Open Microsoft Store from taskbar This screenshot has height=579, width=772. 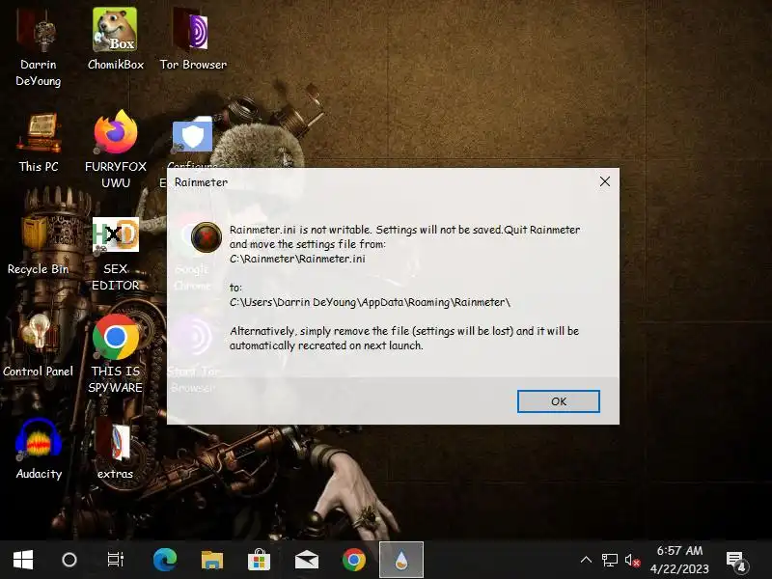259,560
